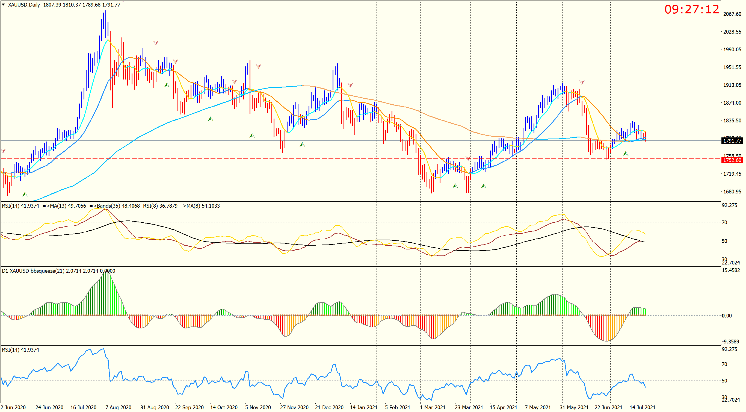Click red down arrow at far left chart edge
The height and width of the screenshot is (412, 746).
(x=3, y=151)
